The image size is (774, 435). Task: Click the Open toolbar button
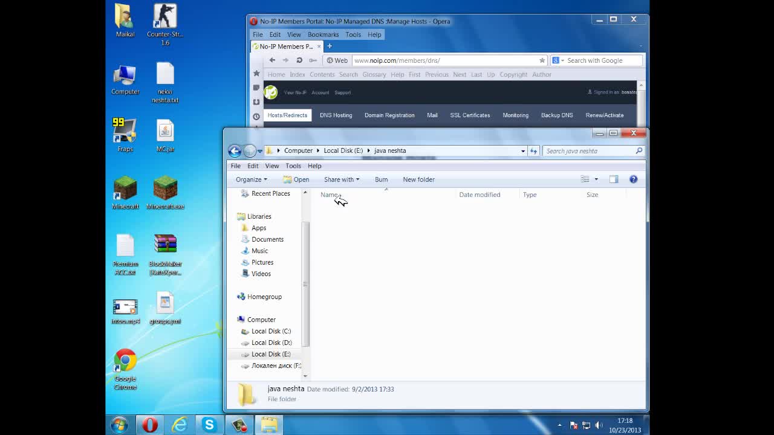click(296, 179)
